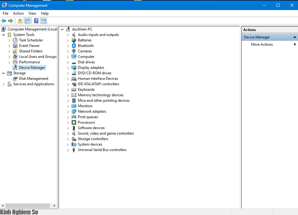Click the Performance icon
The height and width of the screenshot is (215, 298).
coord(15,62)
